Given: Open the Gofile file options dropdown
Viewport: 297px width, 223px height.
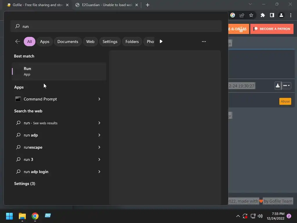Looking at the screenshot, I should (286, 86).
